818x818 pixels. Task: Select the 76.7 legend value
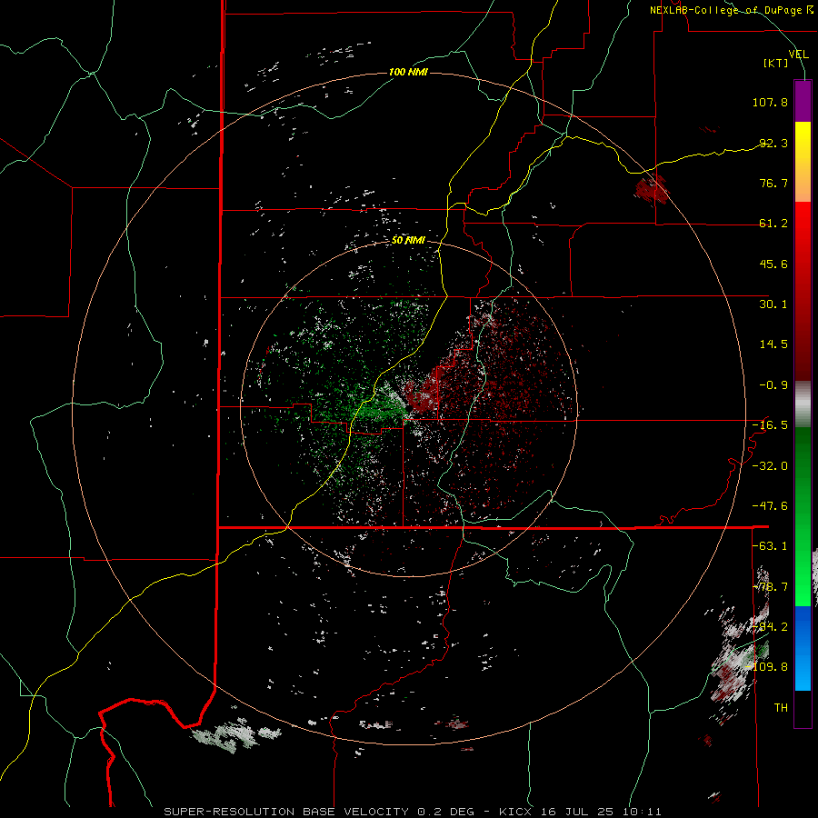(x=773, y=183)
